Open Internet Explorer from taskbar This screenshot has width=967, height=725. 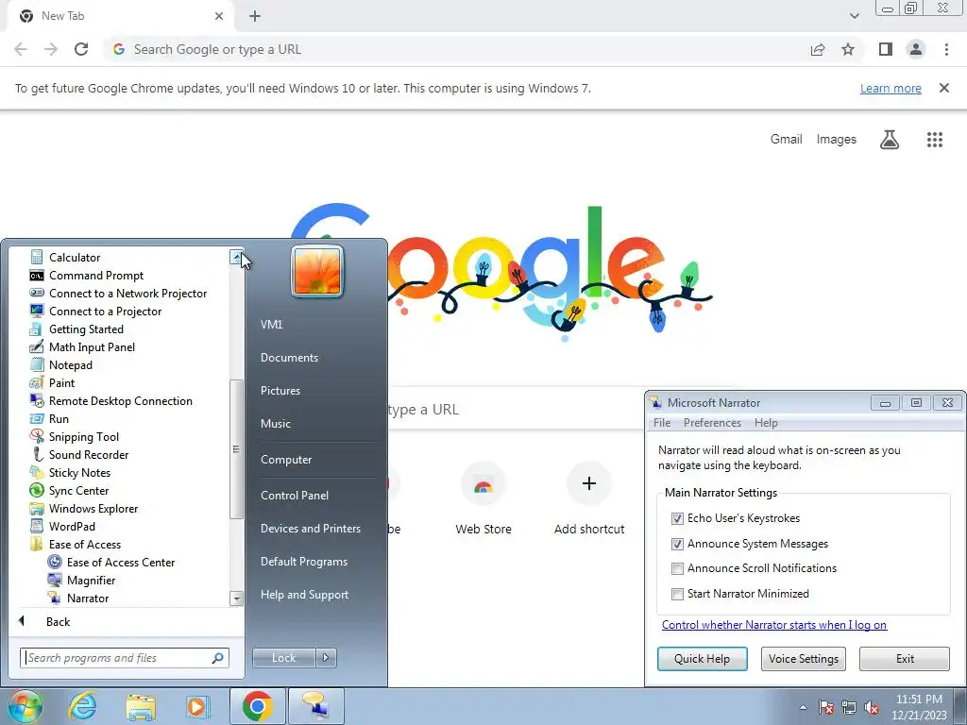click(x=82, y=706)
